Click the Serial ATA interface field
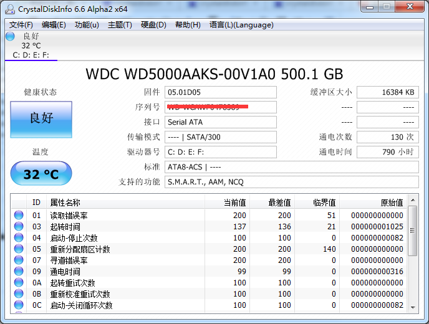This screenshot has width=429, height=324. [221, 122]
